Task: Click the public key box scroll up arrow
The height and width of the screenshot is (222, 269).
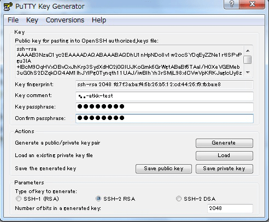Action: coord(248,51)
